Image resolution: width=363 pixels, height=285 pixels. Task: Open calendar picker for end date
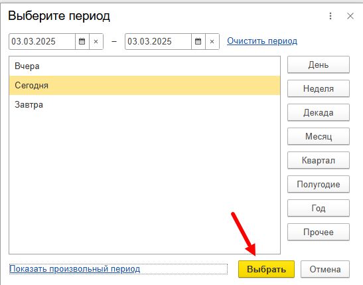198,41
